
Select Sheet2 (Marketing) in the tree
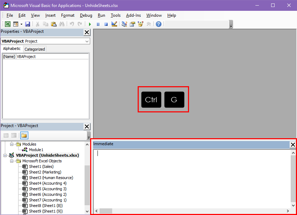click(45, 172)
